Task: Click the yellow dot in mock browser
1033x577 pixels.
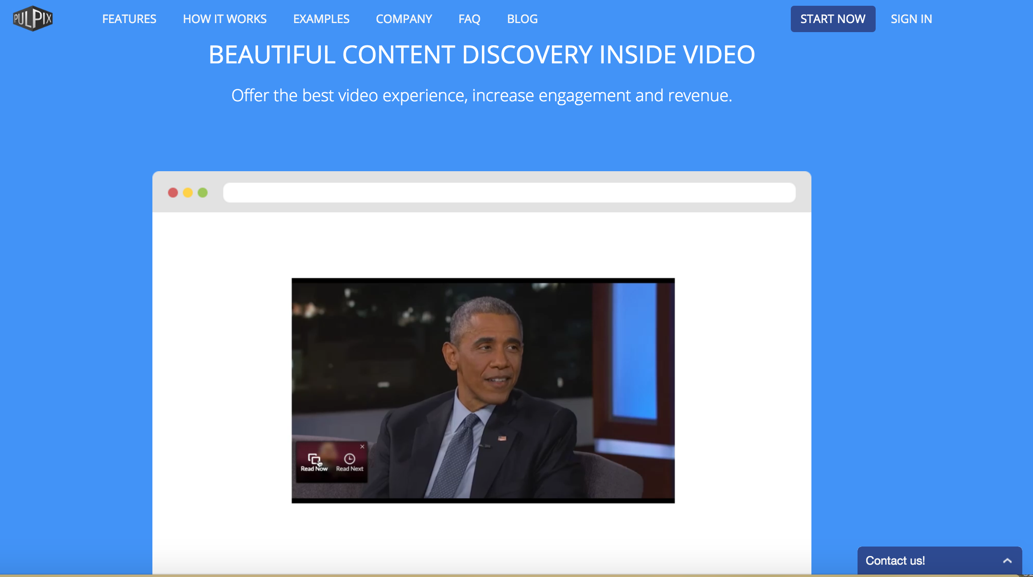Action: tap(188, 193)
